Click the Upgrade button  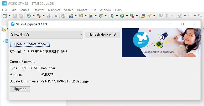(20, 89)
